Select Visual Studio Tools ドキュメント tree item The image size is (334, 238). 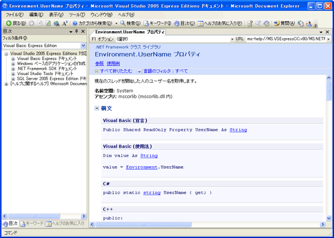click(x=45, y=73)
